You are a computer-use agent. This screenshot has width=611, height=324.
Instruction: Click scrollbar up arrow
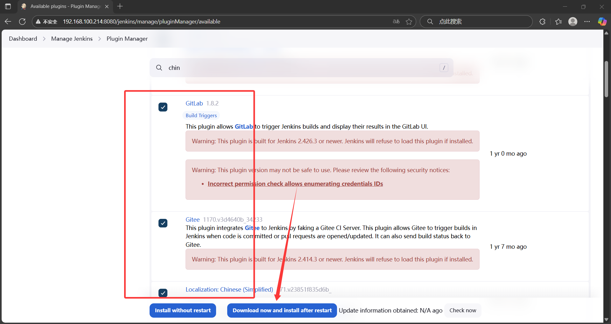click(606, 33)
